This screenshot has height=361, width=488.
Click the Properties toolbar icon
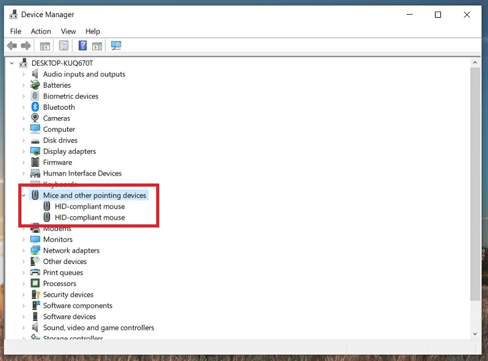click(63, 46)
